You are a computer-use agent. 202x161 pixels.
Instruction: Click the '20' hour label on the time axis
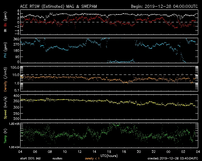[x=139, y=152]
